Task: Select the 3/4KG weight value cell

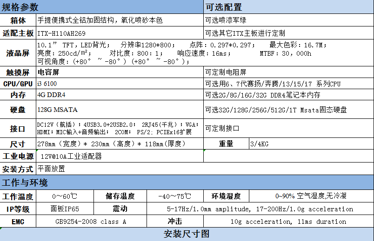Action: click(x=311, y=144)
